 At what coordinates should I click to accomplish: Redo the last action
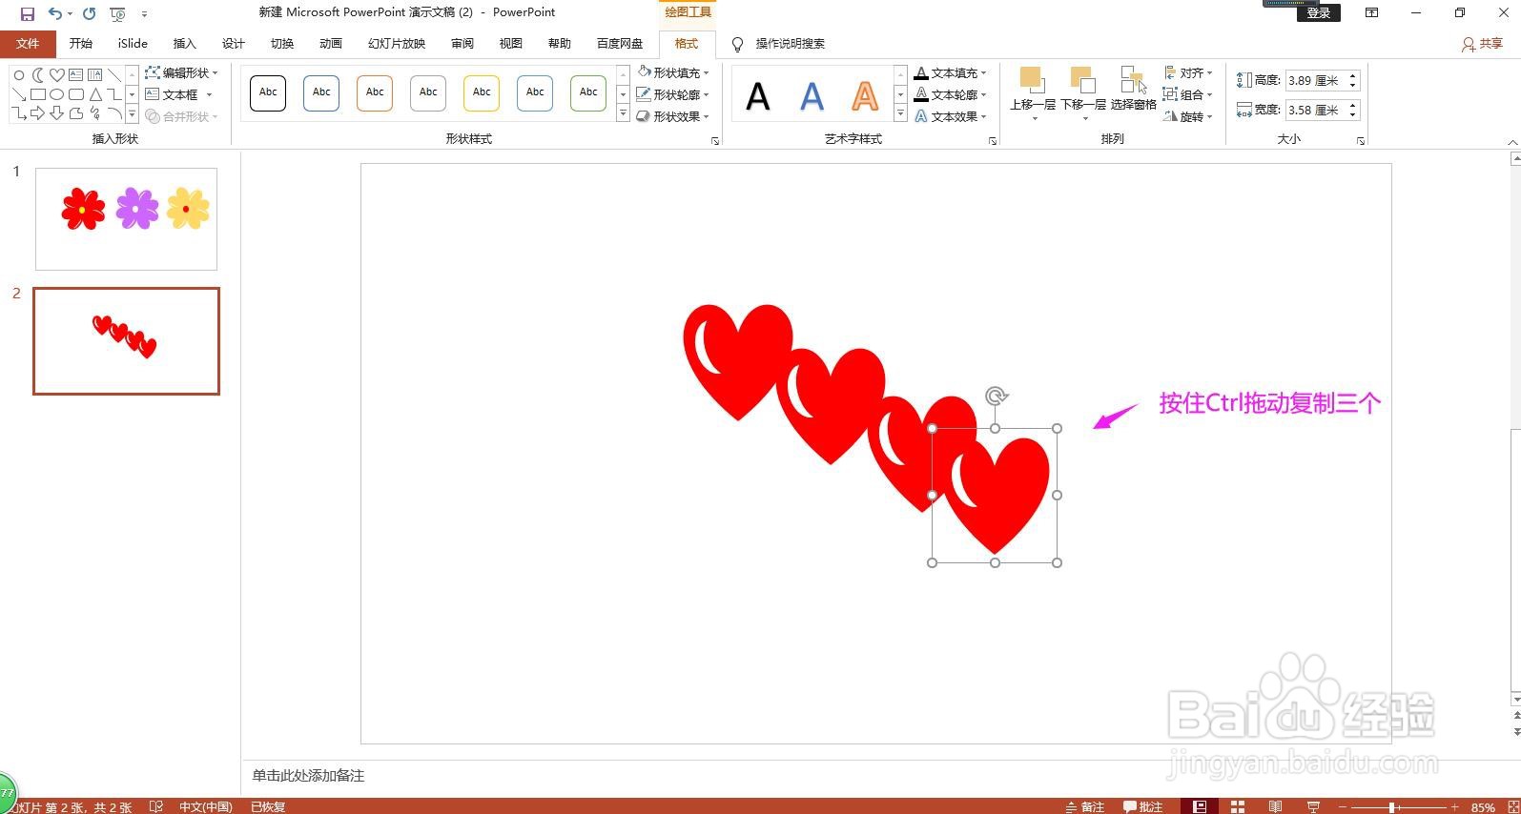tap(89, 13)
